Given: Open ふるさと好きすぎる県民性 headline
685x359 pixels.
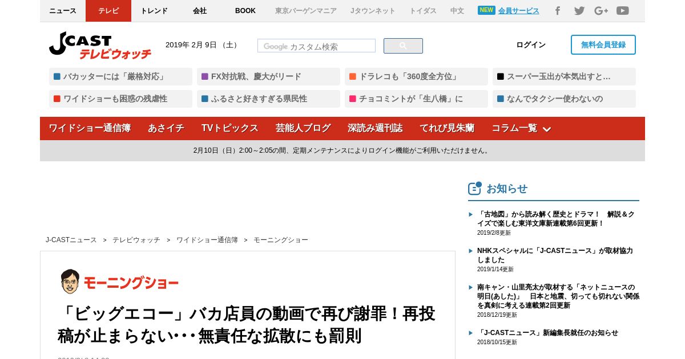Looking at the screenshot, I should (x=259, y=99).
